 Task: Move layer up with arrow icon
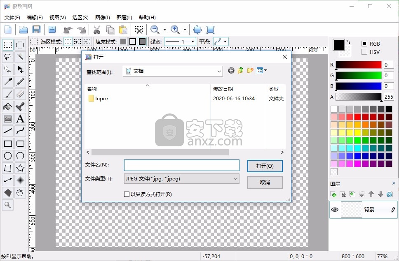(371, 194)
